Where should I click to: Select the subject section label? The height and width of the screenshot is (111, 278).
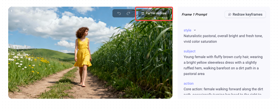click(x=189, y=51)
